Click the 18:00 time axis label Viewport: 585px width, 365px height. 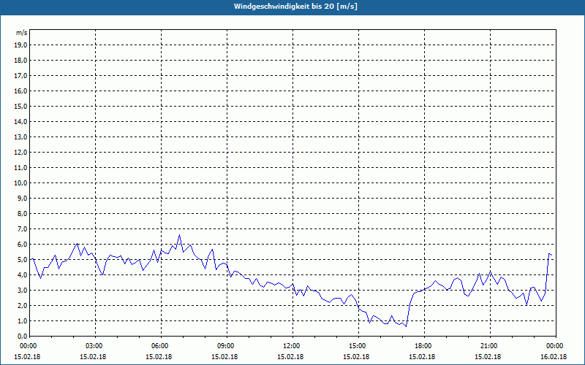(424, 346)
